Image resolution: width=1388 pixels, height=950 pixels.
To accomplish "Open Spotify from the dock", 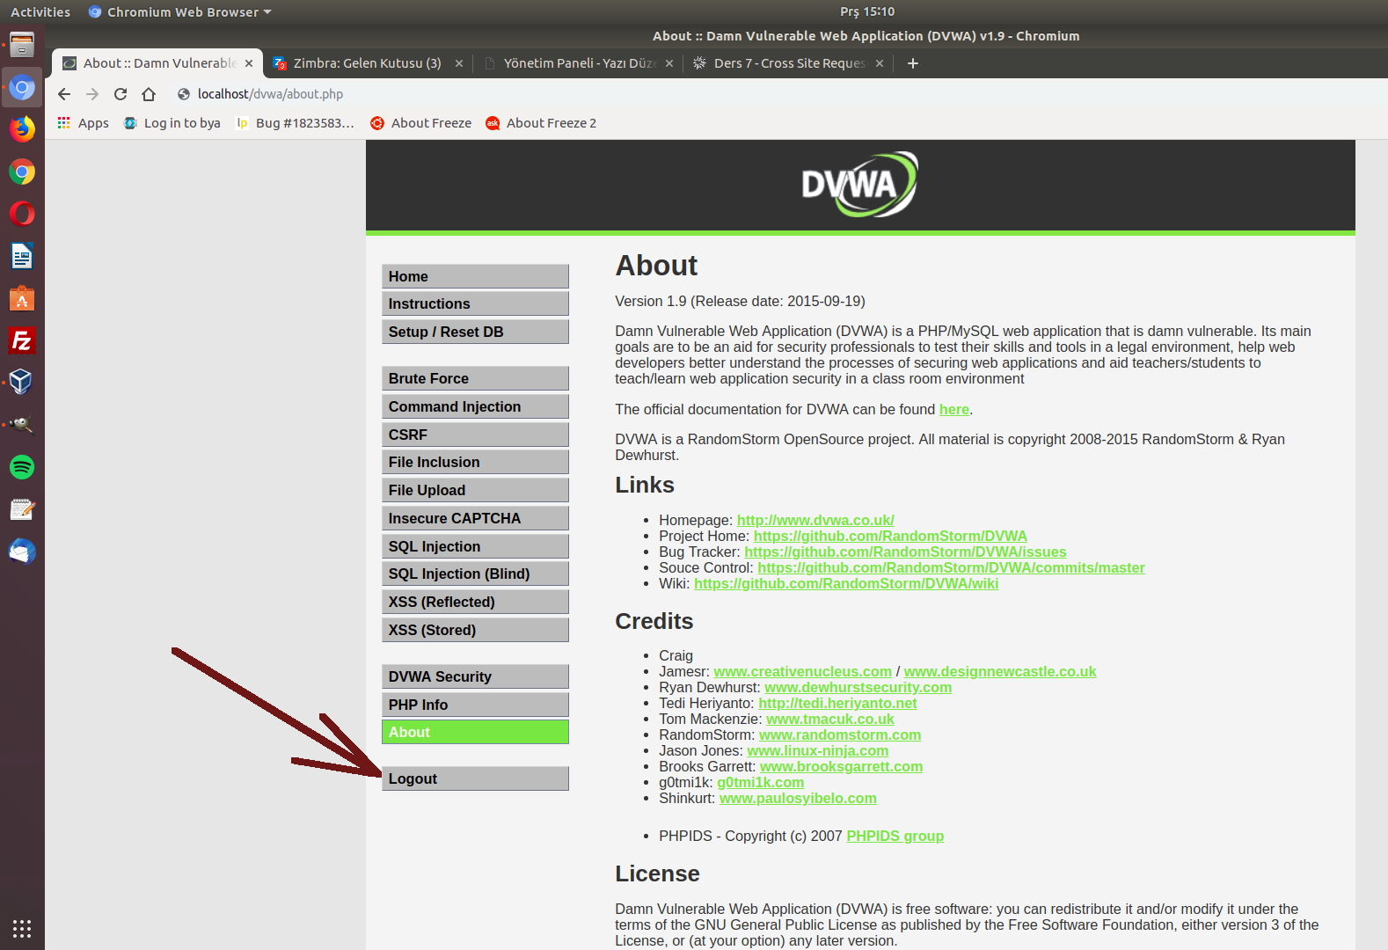I will 22,467.
